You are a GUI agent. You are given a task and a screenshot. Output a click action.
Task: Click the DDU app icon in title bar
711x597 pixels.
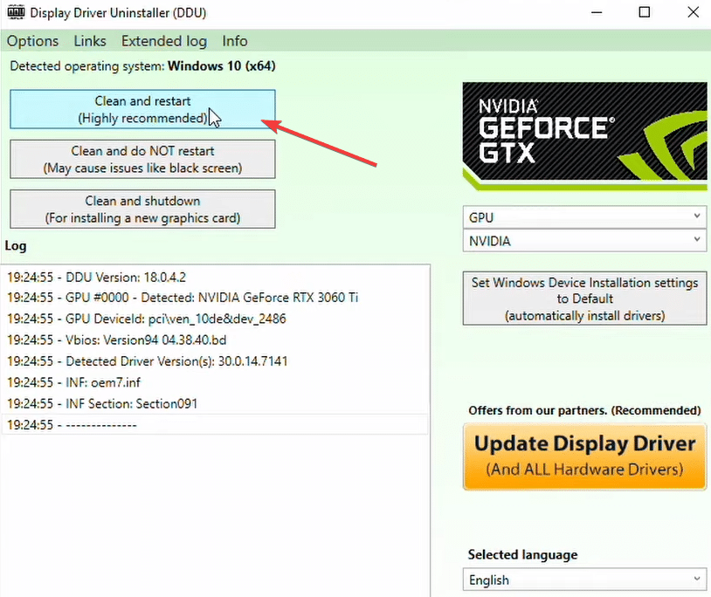click(x=16, y=12)
